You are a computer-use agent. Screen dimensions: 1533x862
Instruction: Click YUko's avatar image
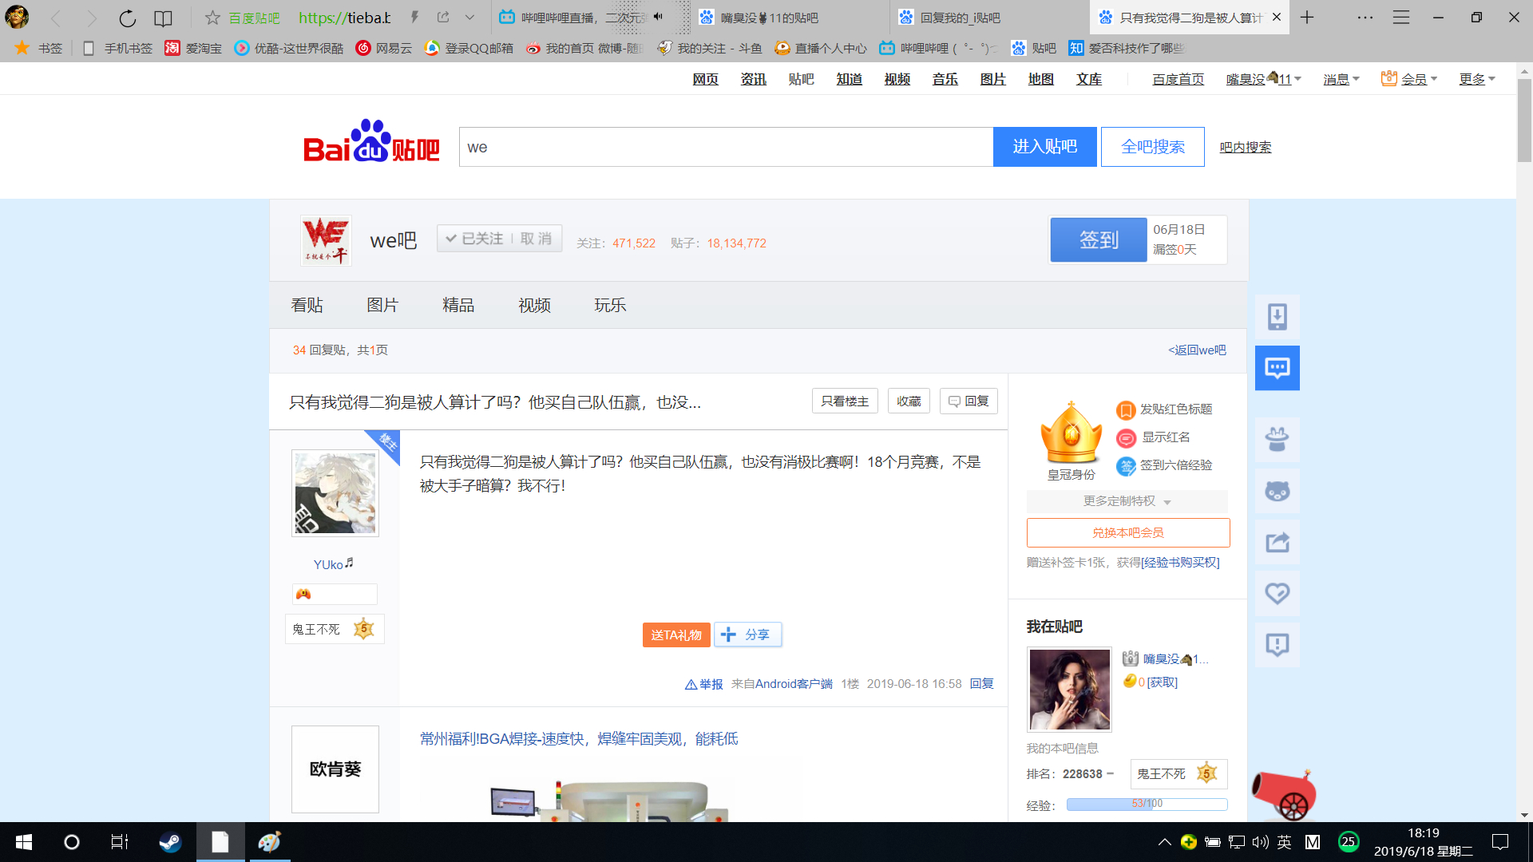[335, 493]
